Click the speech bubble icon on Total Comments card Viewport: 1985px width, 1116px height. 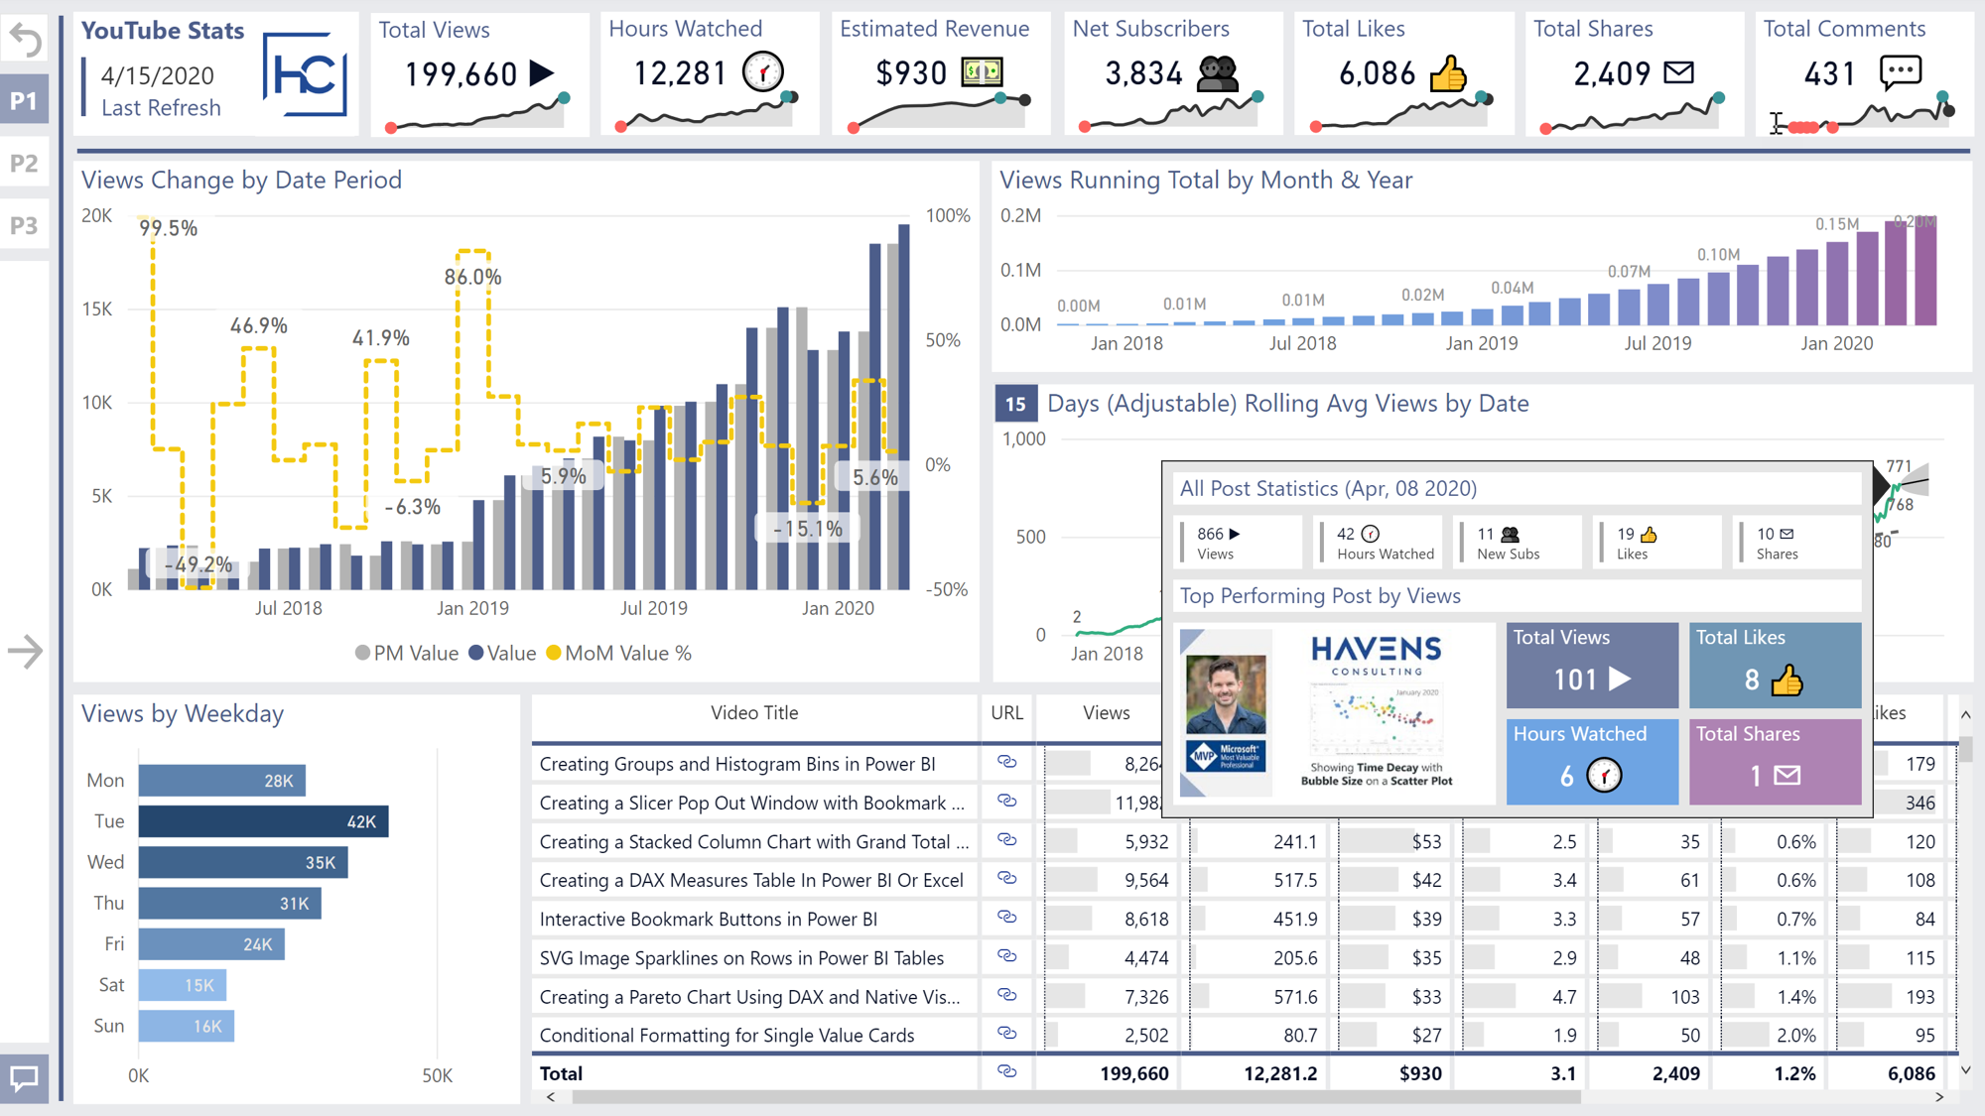(1901, 72)
